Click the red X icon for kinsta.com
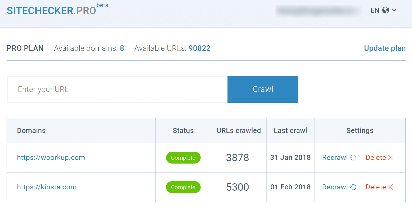Screen dimensions: 412x207 390,187
